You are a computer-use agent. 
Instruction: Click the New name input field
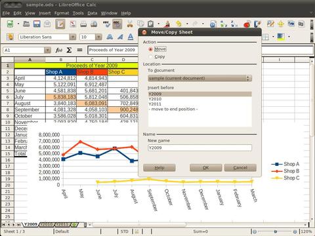point(199,147)
